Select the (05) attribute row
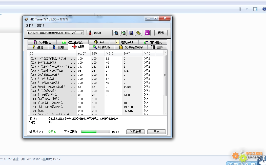This screenshot has height=165, width=266. [x=96, y=75]
